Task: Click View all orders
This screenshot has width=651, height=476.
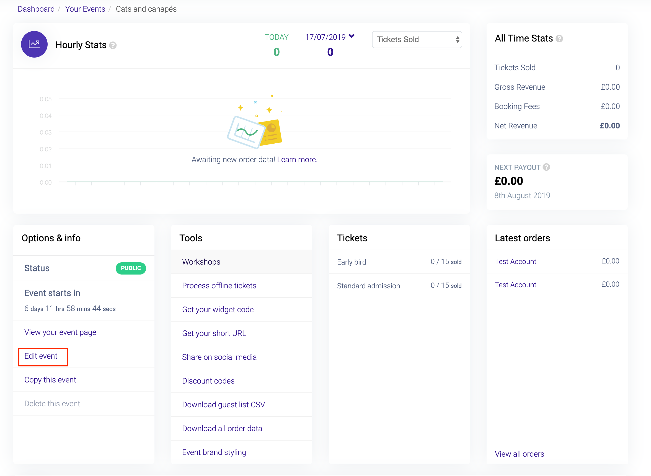Action: point(519,454)
